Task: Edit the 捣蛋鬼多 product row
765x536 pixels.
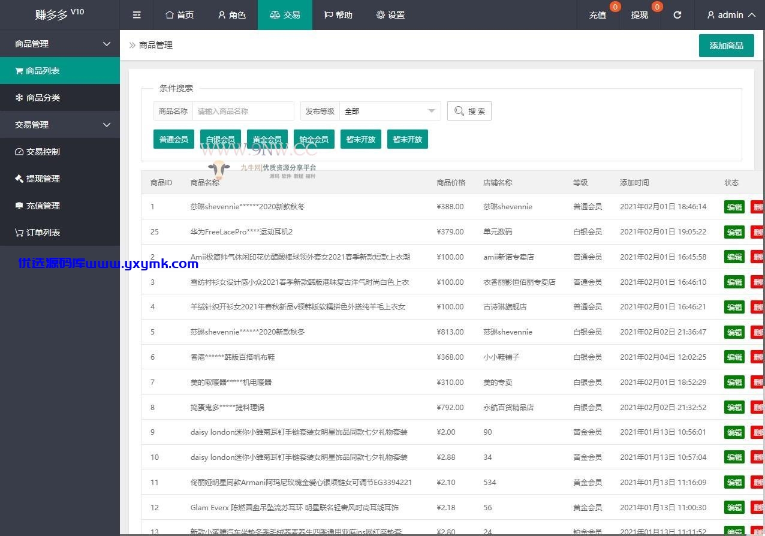Action: pyautogui.click(x=734, y=407)
